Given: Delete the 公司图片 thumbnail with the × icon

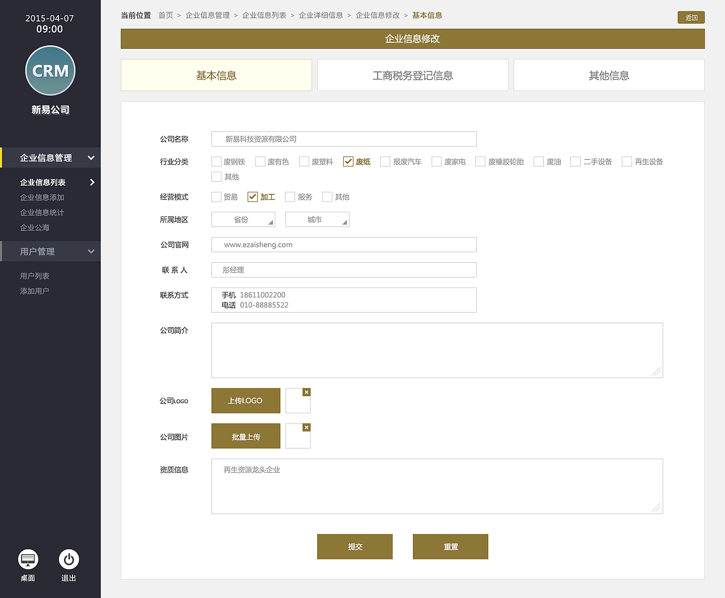Looking at the screenshot, I should (x=306, y=427).
